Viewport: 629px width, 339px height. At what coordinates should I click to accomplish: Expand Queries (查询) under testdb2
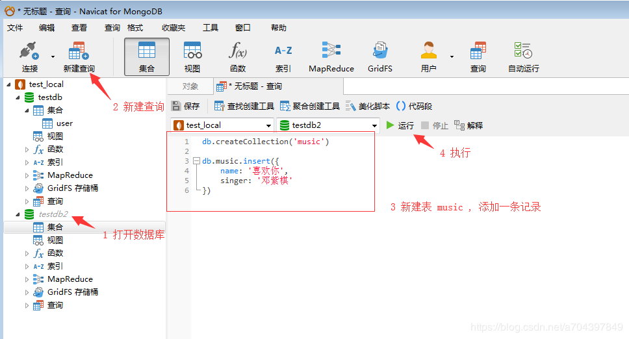point(27,305)
